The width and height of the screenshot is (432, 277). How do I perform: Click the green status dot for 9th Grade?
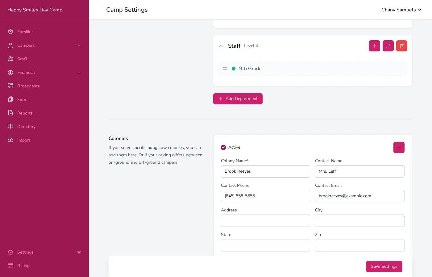234,69
